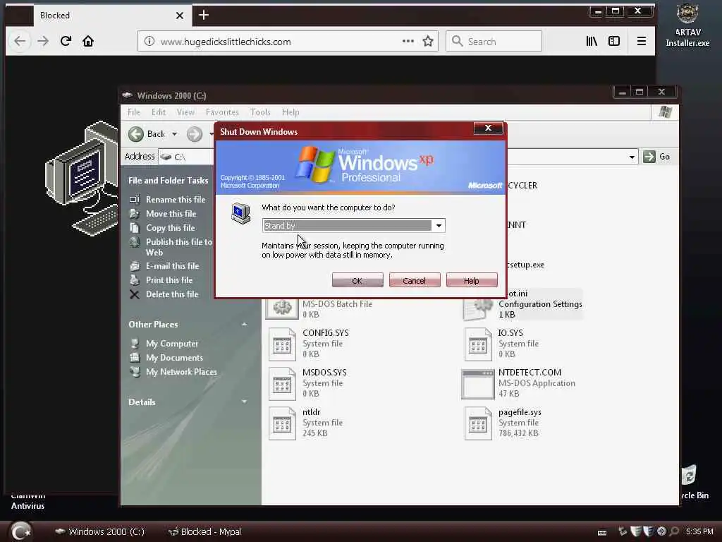Toggle the browser sidebar view
This screenshot has width=722, height=542.
pos(614,42)
